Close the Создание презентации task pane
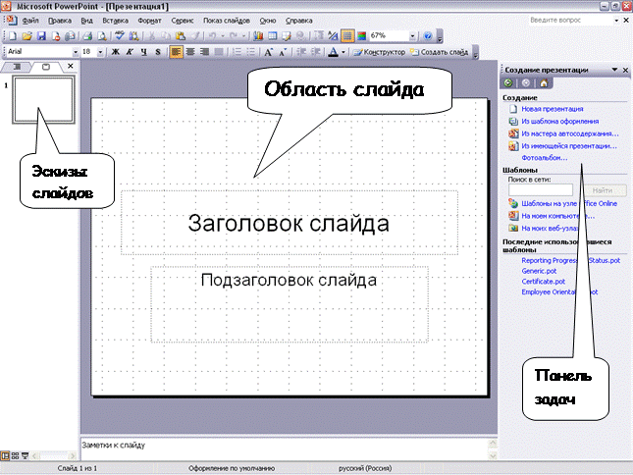633x475 pixels. pos(626,70)
